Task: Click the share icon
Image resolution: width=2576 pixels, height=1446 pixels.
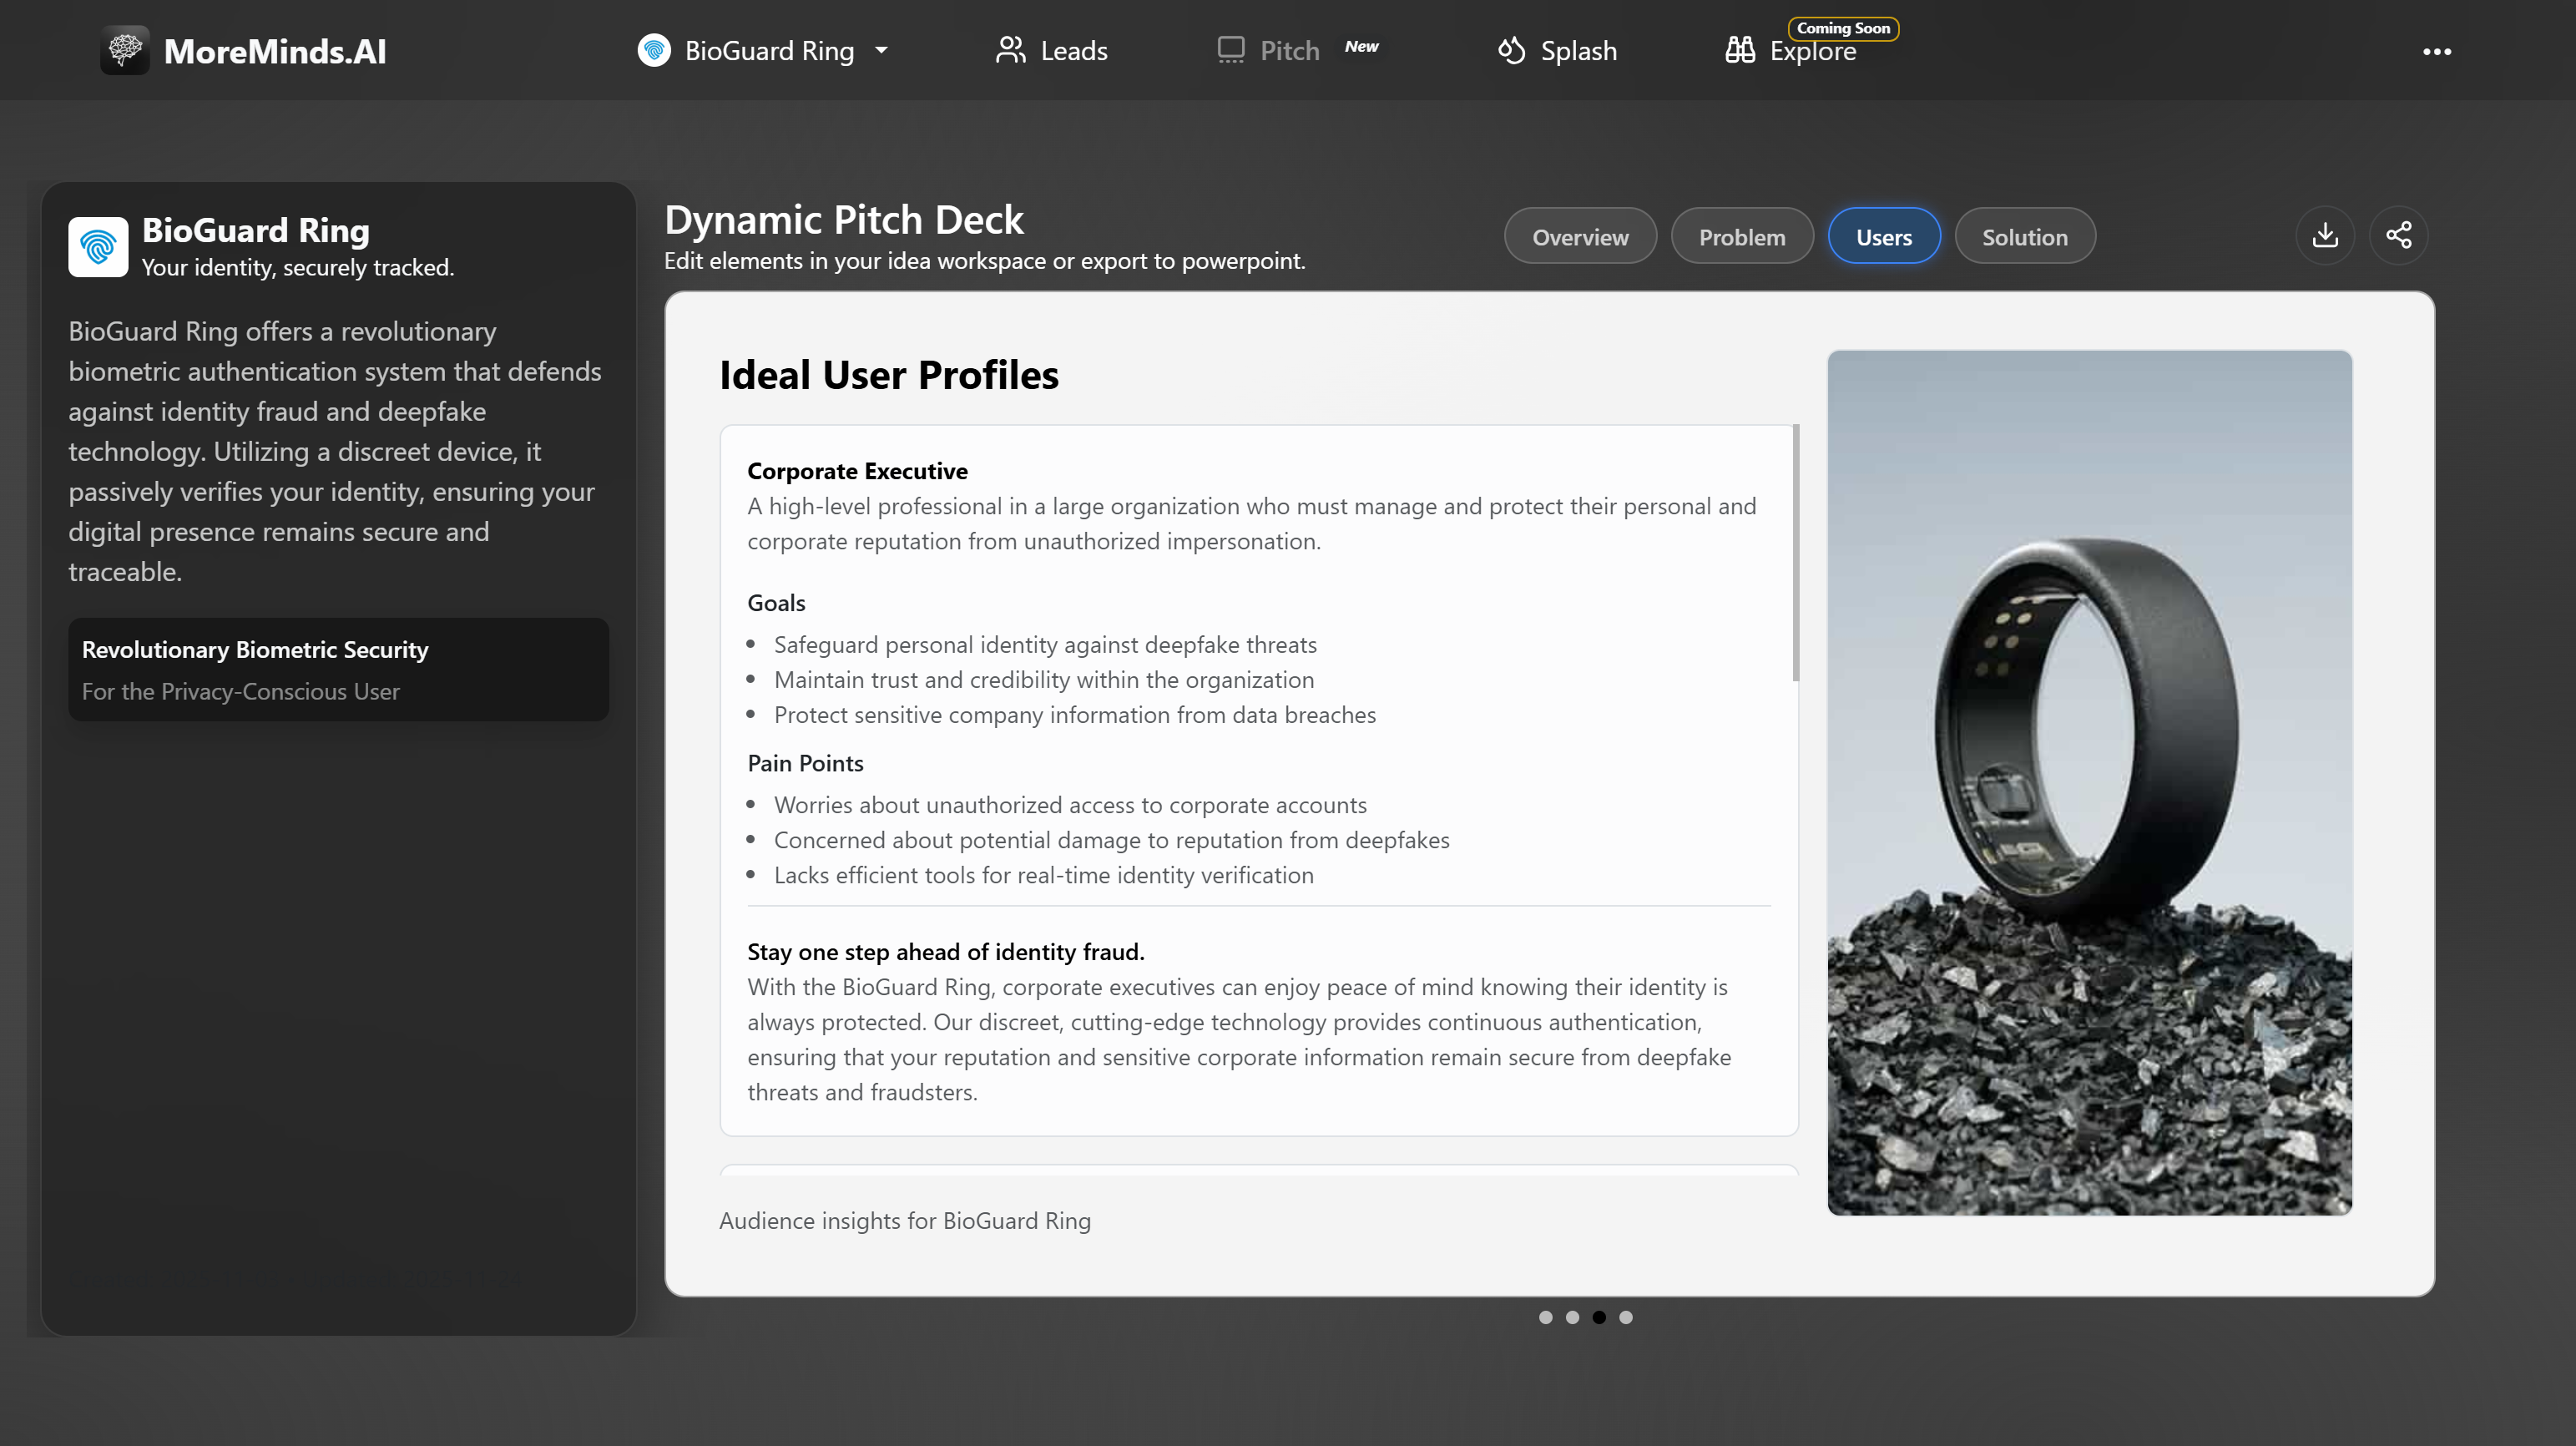Action: 2399,235
